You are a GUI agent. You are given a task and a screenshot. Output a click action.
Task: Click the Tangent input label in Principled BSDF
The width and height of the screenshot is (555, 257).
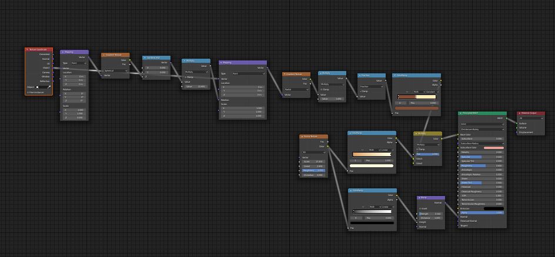[463, 225]
